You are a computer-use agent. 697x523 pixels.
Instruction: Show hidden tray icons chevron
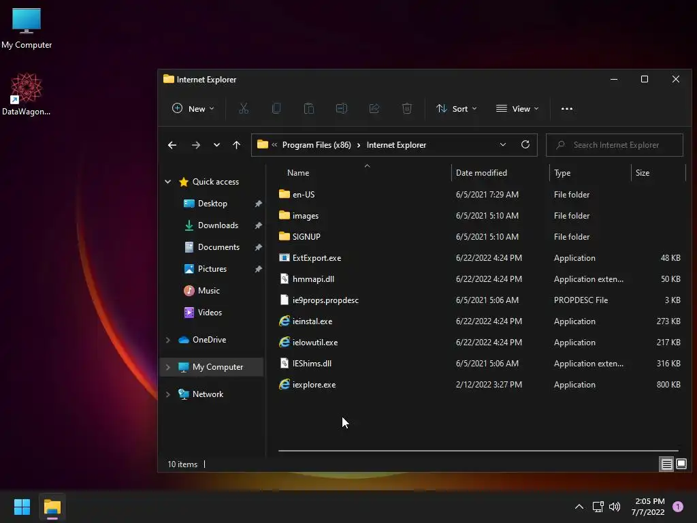579,507
